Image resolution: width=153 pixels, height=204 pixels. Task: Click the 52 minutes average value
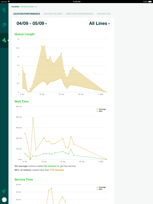click(50, 166)
